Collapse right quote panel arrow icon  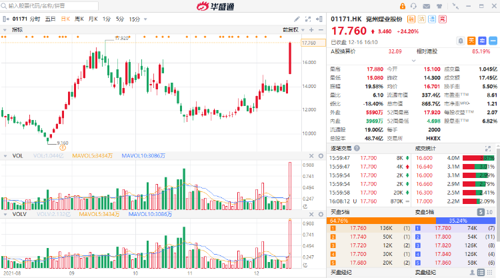319,19
